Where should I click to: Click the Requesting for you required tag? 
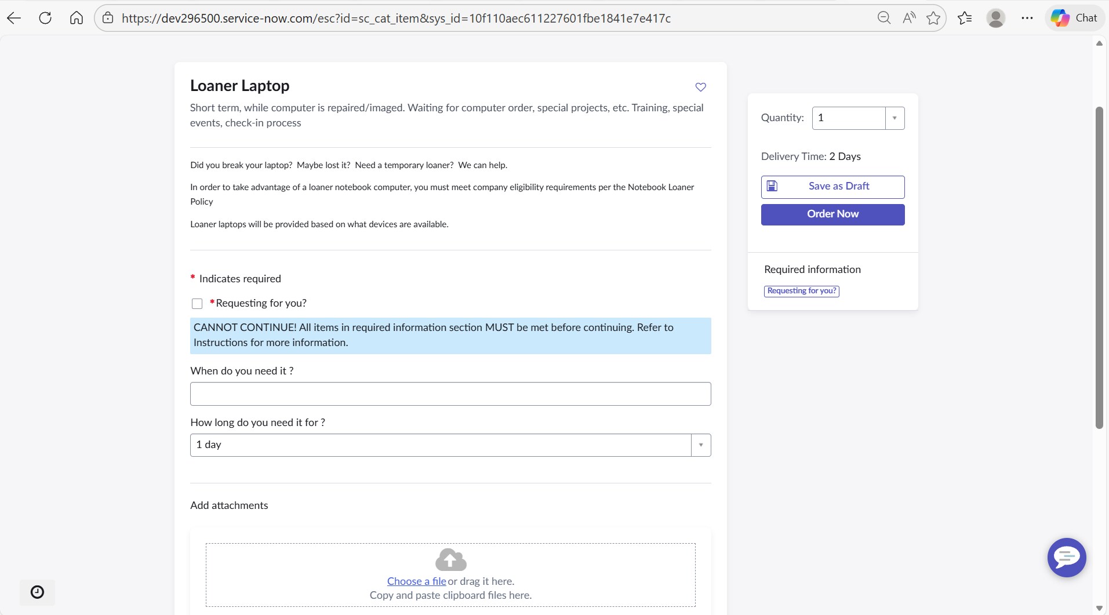[801, 291]
